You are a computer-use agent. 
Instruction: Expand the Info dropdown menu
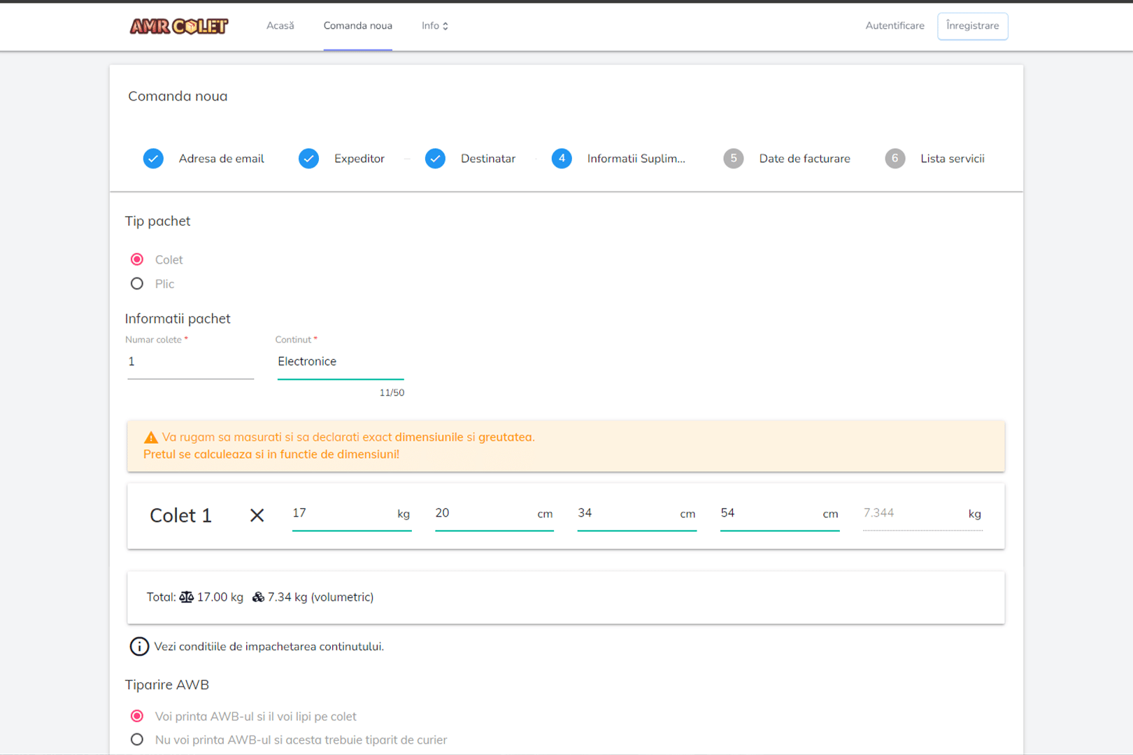[x=434, y=26]
